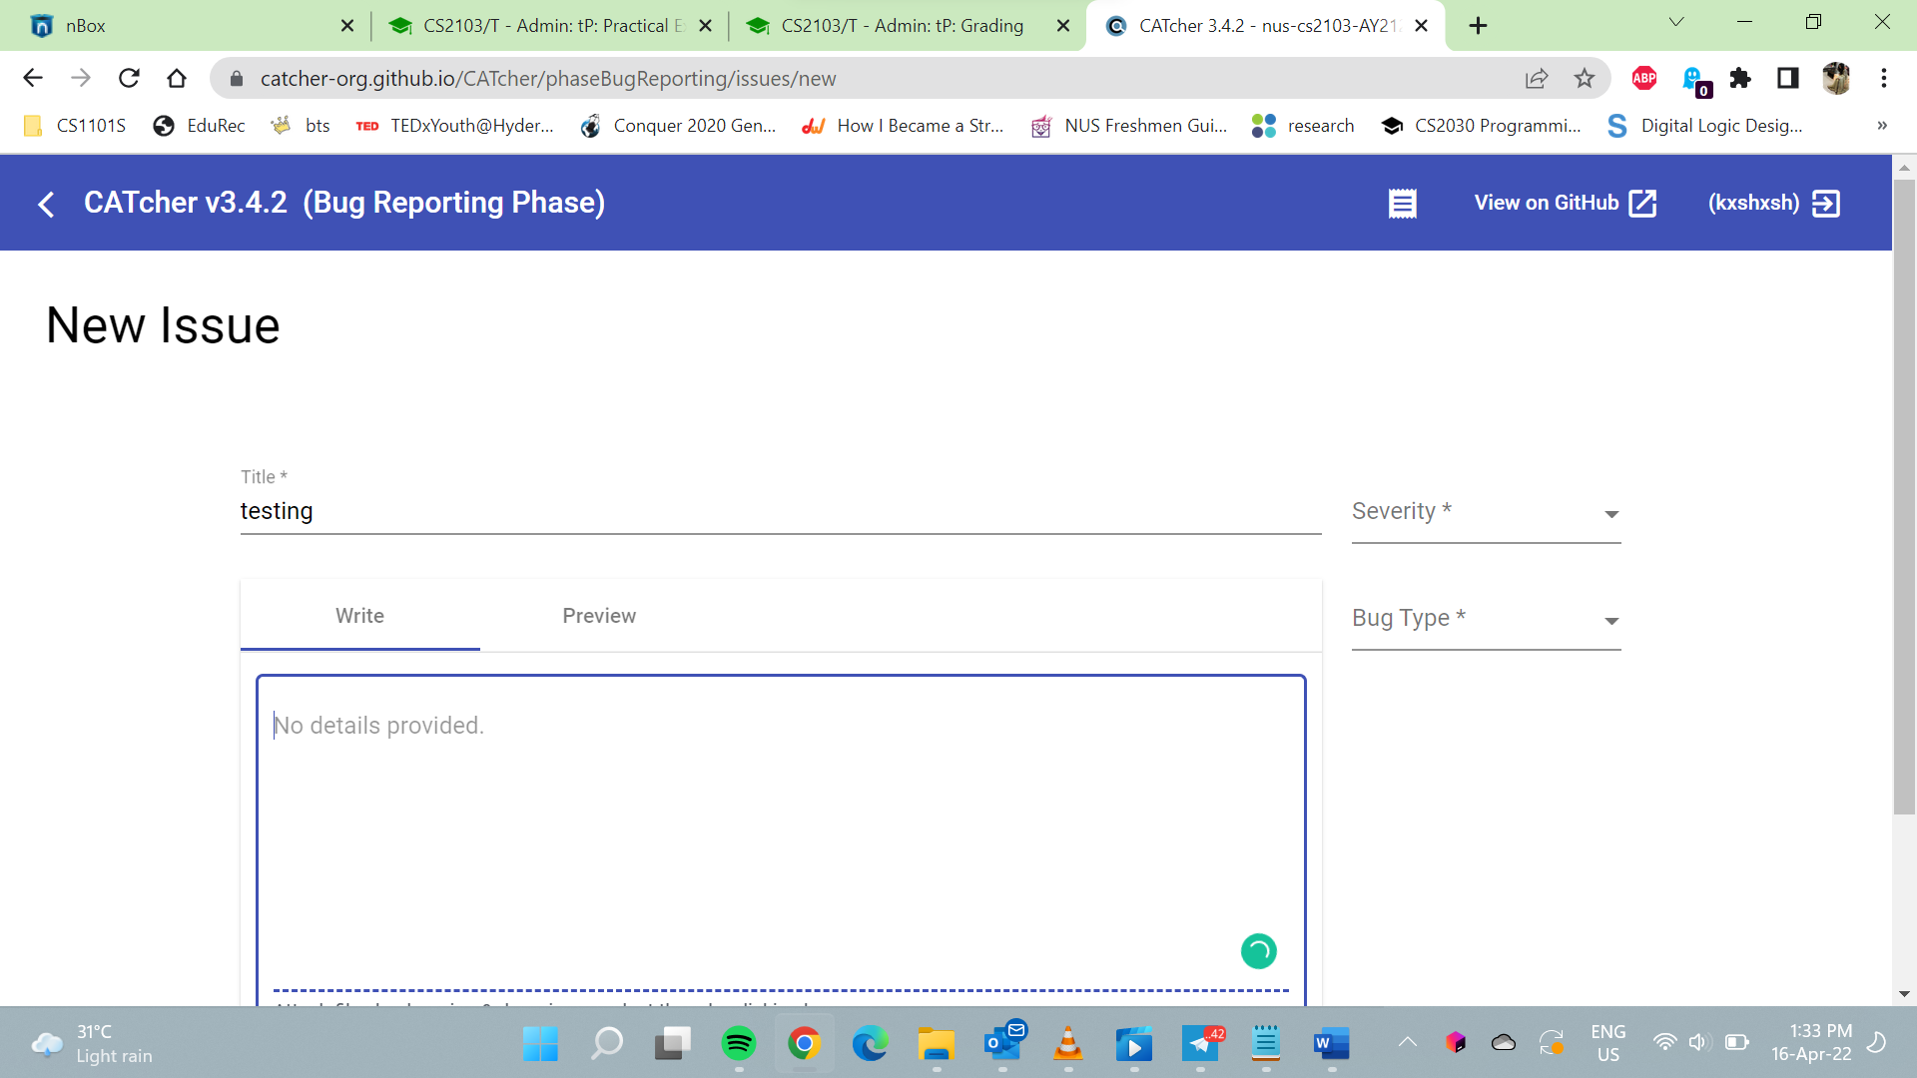1917x1078 pixels.
Task: Open Spotify from the taskbar
Action: (738, 1044)
